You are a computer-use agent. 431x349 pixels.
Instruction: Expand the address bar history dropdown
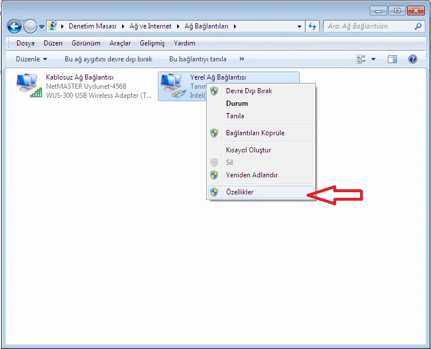tap(300, 26)
